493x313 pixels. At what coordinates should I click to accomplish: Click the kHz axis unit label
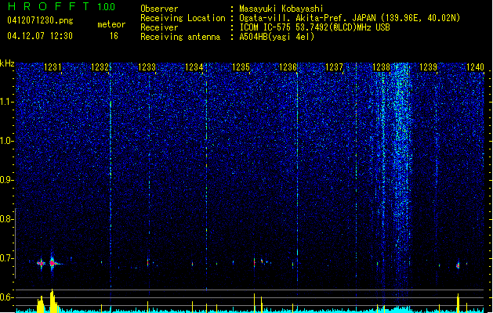[7, 63]
